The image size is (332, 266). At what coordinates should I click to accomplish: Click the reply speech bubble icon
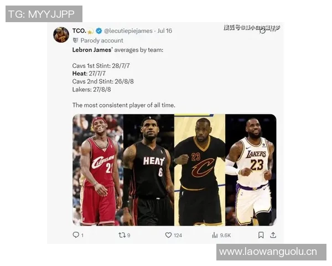pyautogui.click(x=76, y=235)
